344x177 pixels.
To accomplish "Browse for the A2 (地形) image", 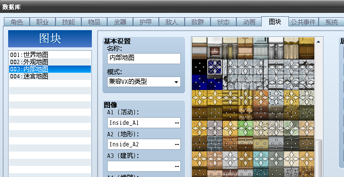I will [177, 144].
